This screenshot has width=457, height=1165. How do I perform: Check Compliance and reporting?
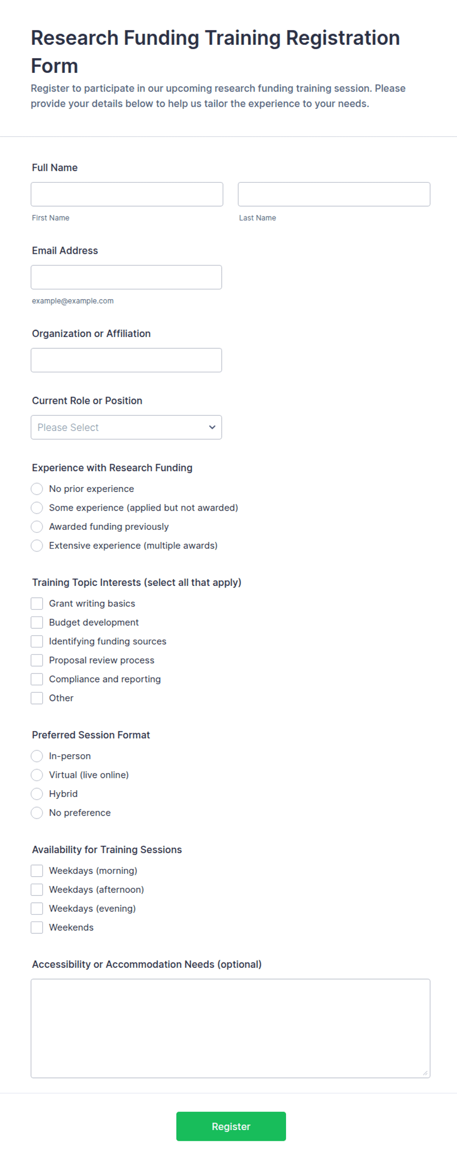coord(37,679)
